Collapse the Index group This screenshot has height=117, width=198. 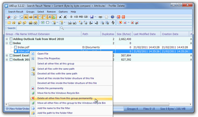point(7,43)
